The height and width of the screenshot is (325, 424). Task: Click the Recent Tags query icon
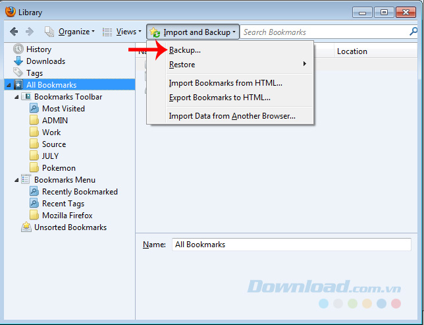[x=34, y=203]
